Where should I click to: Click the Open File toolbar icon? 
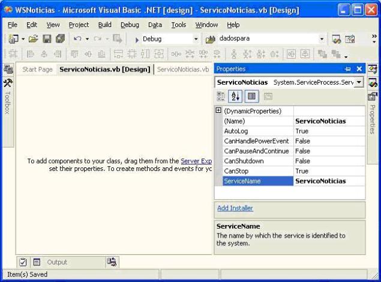[x=33, y=39]
